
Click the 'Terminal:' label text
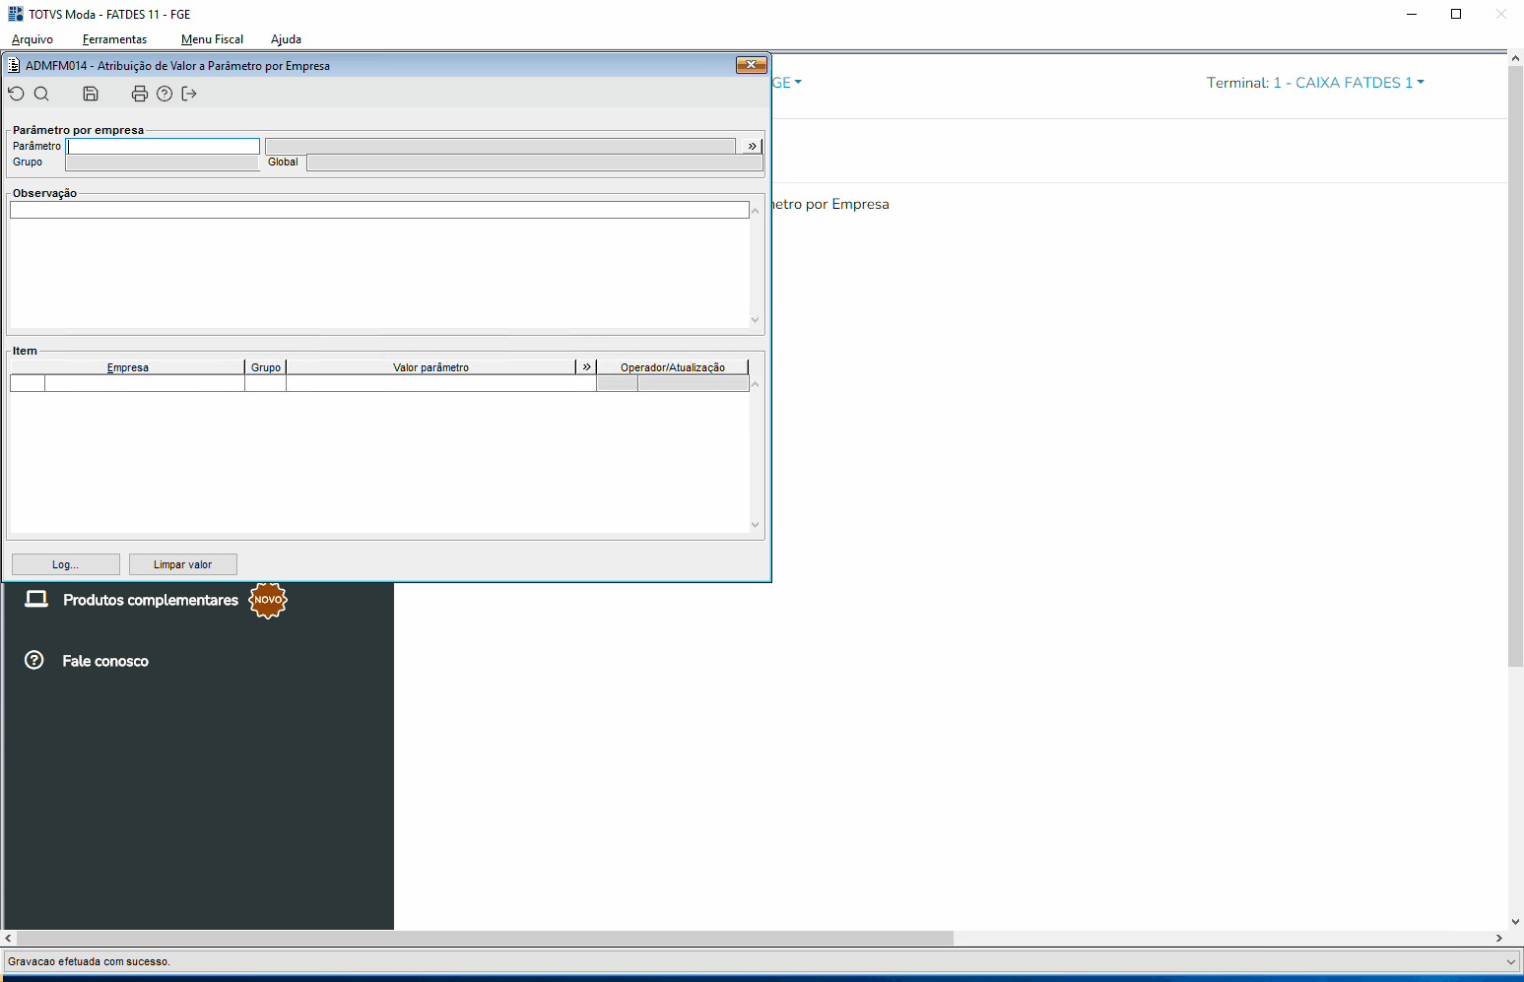click(x=1237, y=83)
